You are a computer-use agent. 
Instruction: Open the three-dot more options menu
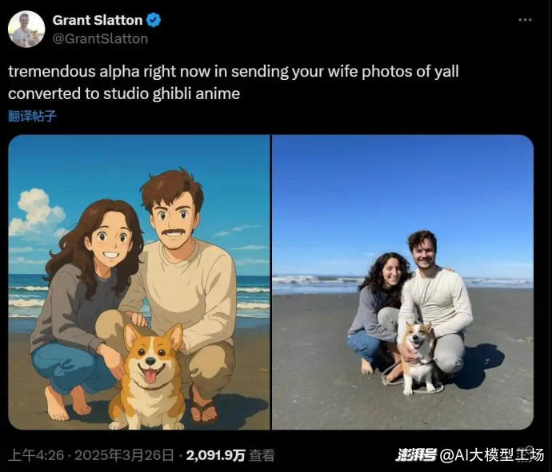525,20
